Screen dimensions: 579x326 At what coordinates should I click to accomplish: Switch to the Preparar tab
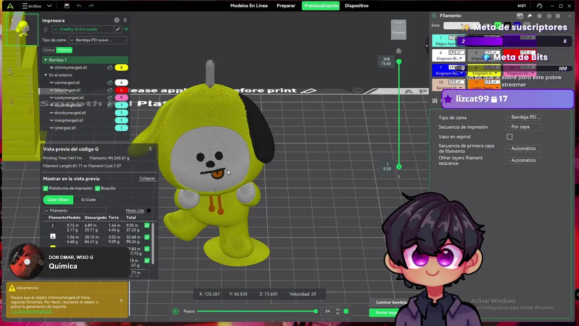pos(286,6)
